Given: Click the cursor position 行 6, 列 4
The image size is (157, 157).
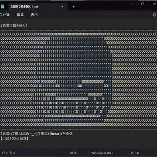Looking at the screenshot, I should click(8, 153).
